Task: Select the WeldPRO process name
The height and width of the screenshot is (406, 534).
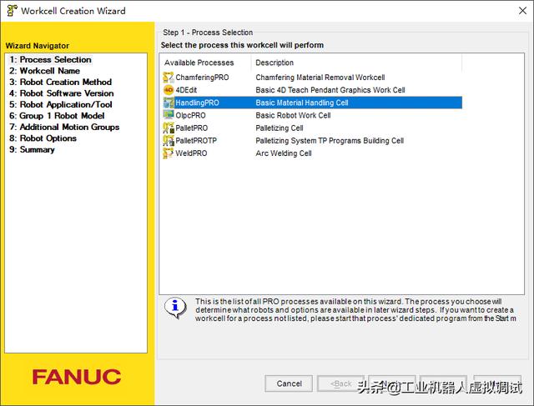Action: tap(191, 153)
